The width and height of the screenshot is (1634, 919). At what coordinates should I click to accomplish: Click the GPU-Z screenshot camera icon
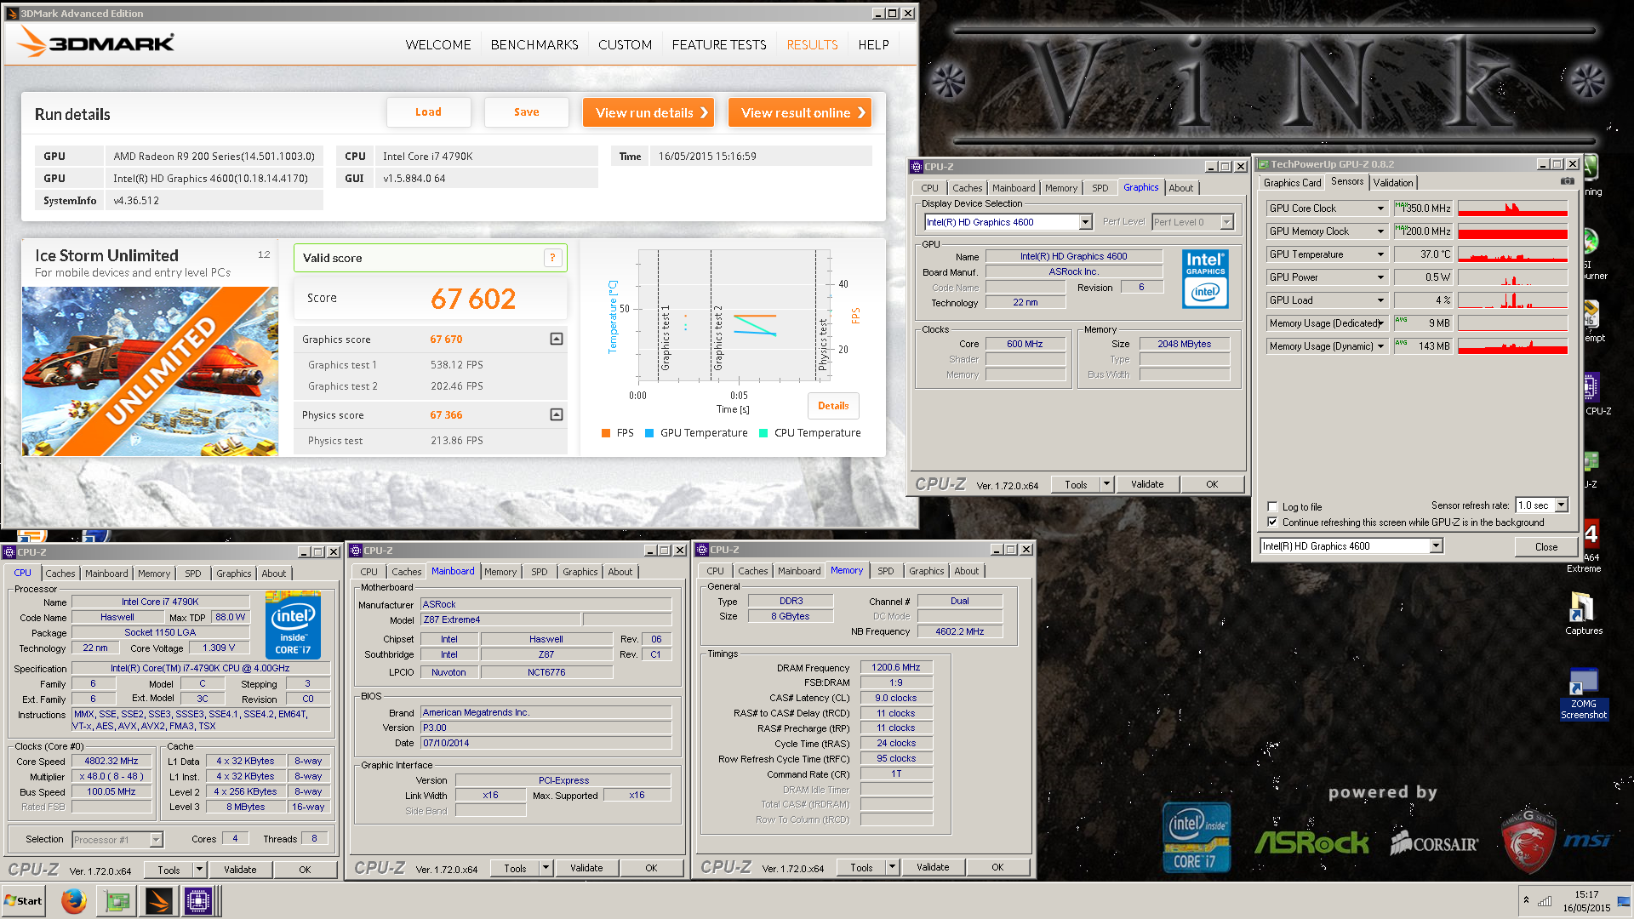(1567, 181)
